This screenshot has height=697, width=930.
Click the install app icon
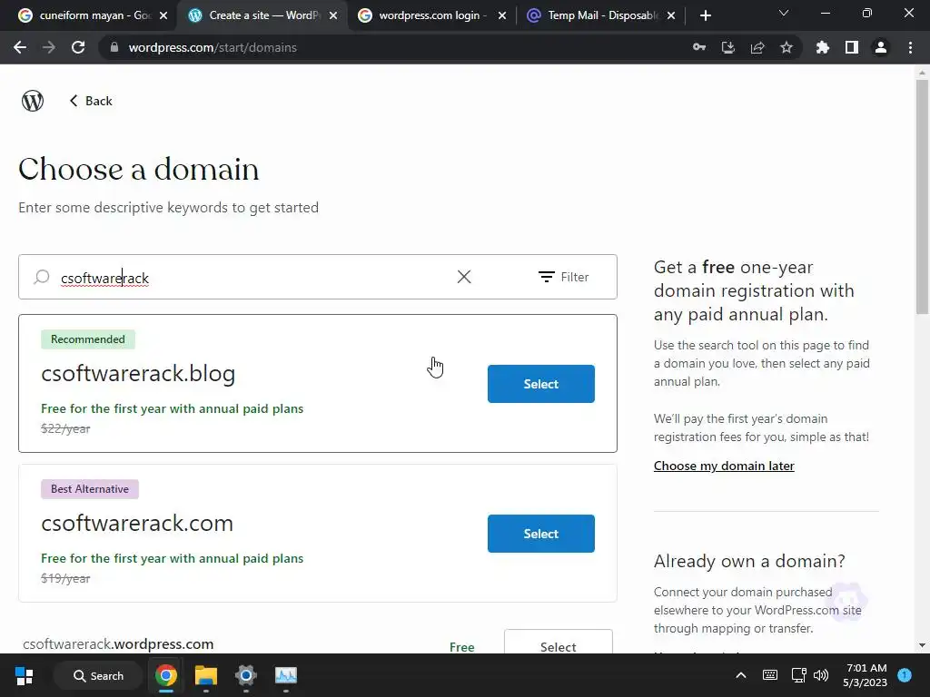[728, 47]
